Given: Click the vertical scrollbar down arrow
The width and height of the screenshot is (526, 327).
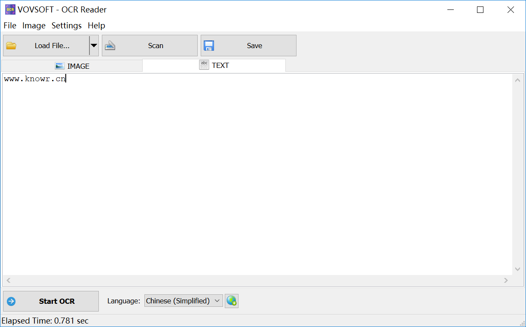Looking at the screenshot, I should [518, 269].
